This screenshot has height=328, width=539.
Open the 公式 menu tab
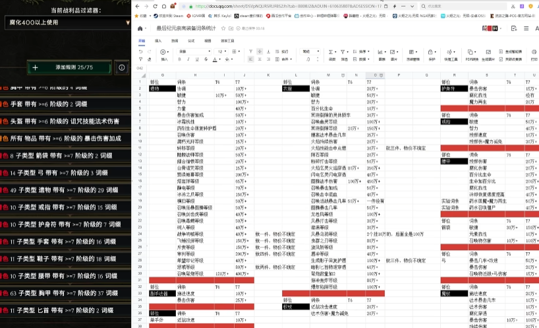pyautogui.click(x=191, y=40)
